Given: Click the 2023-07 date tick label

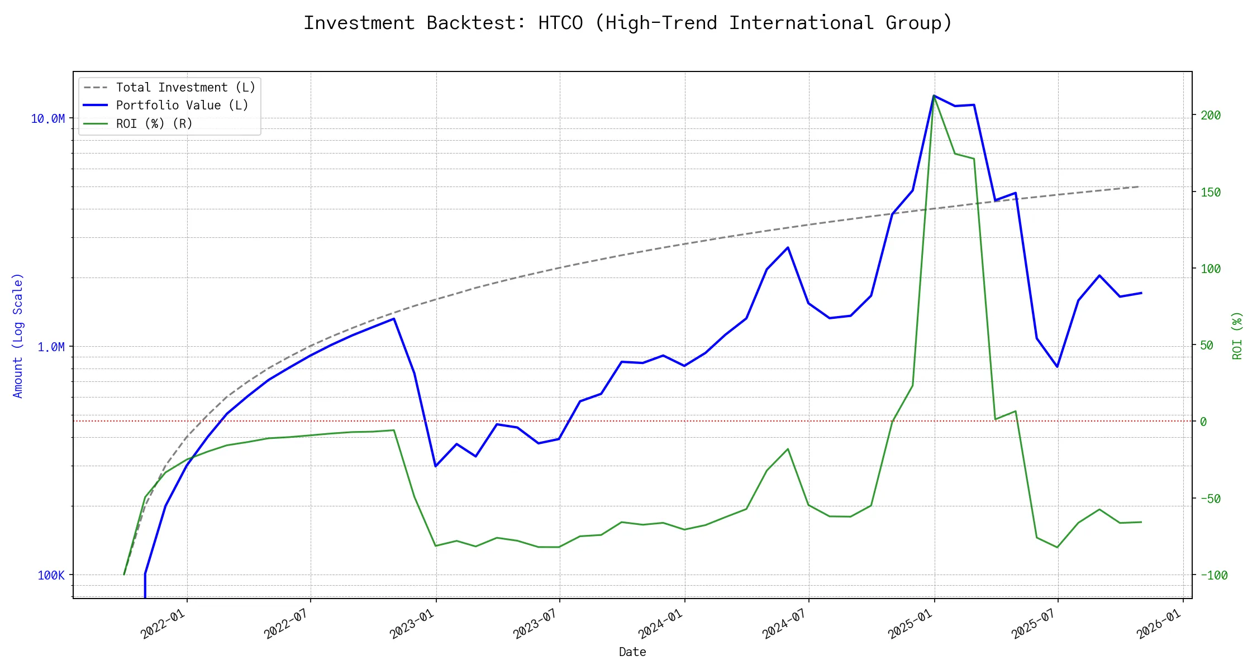Looking at the screenshot, I should coord(535,624).
